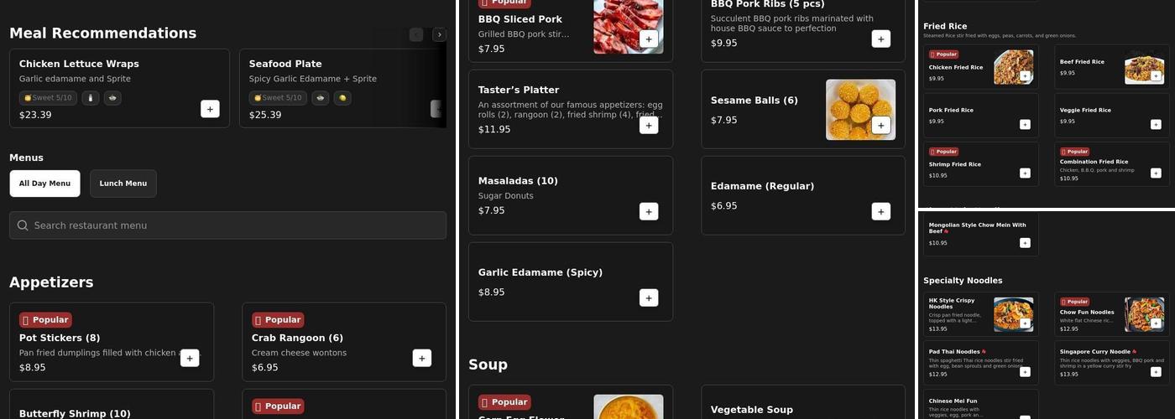Add Masaladas (10) to order

(x=649, y=211)
